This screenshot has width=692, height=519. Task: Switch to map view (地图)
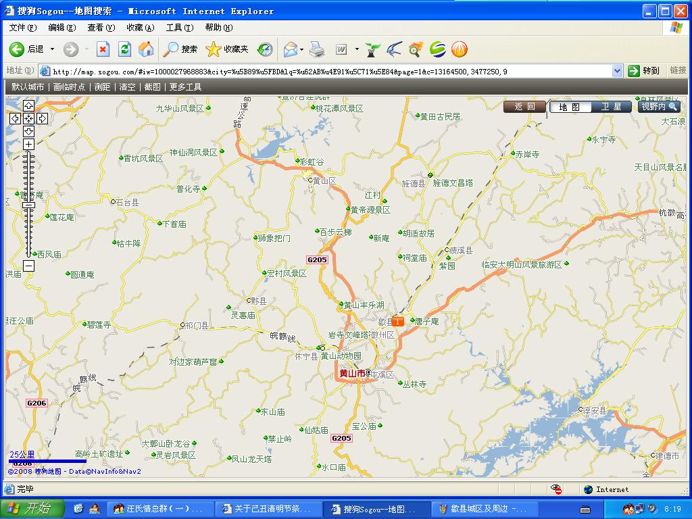click(570, 107)
